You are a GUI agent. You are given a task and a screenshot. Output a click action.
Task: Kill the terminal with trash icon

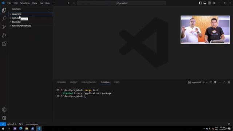coord(215,82)
